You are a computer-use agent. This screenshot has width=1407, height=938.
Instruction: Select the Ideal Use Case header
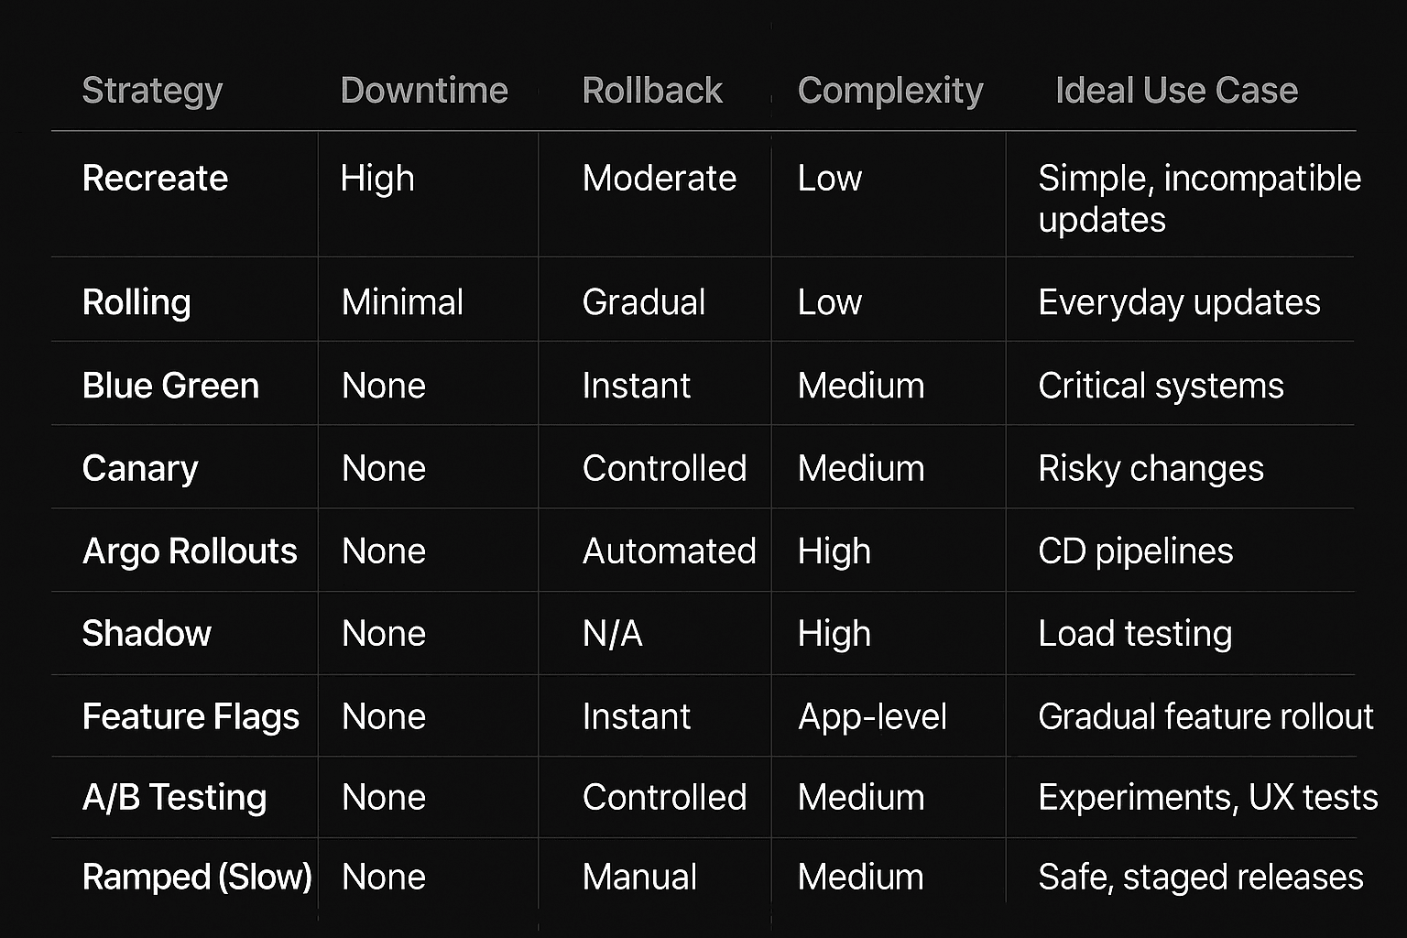click(x=1176, y=91)
